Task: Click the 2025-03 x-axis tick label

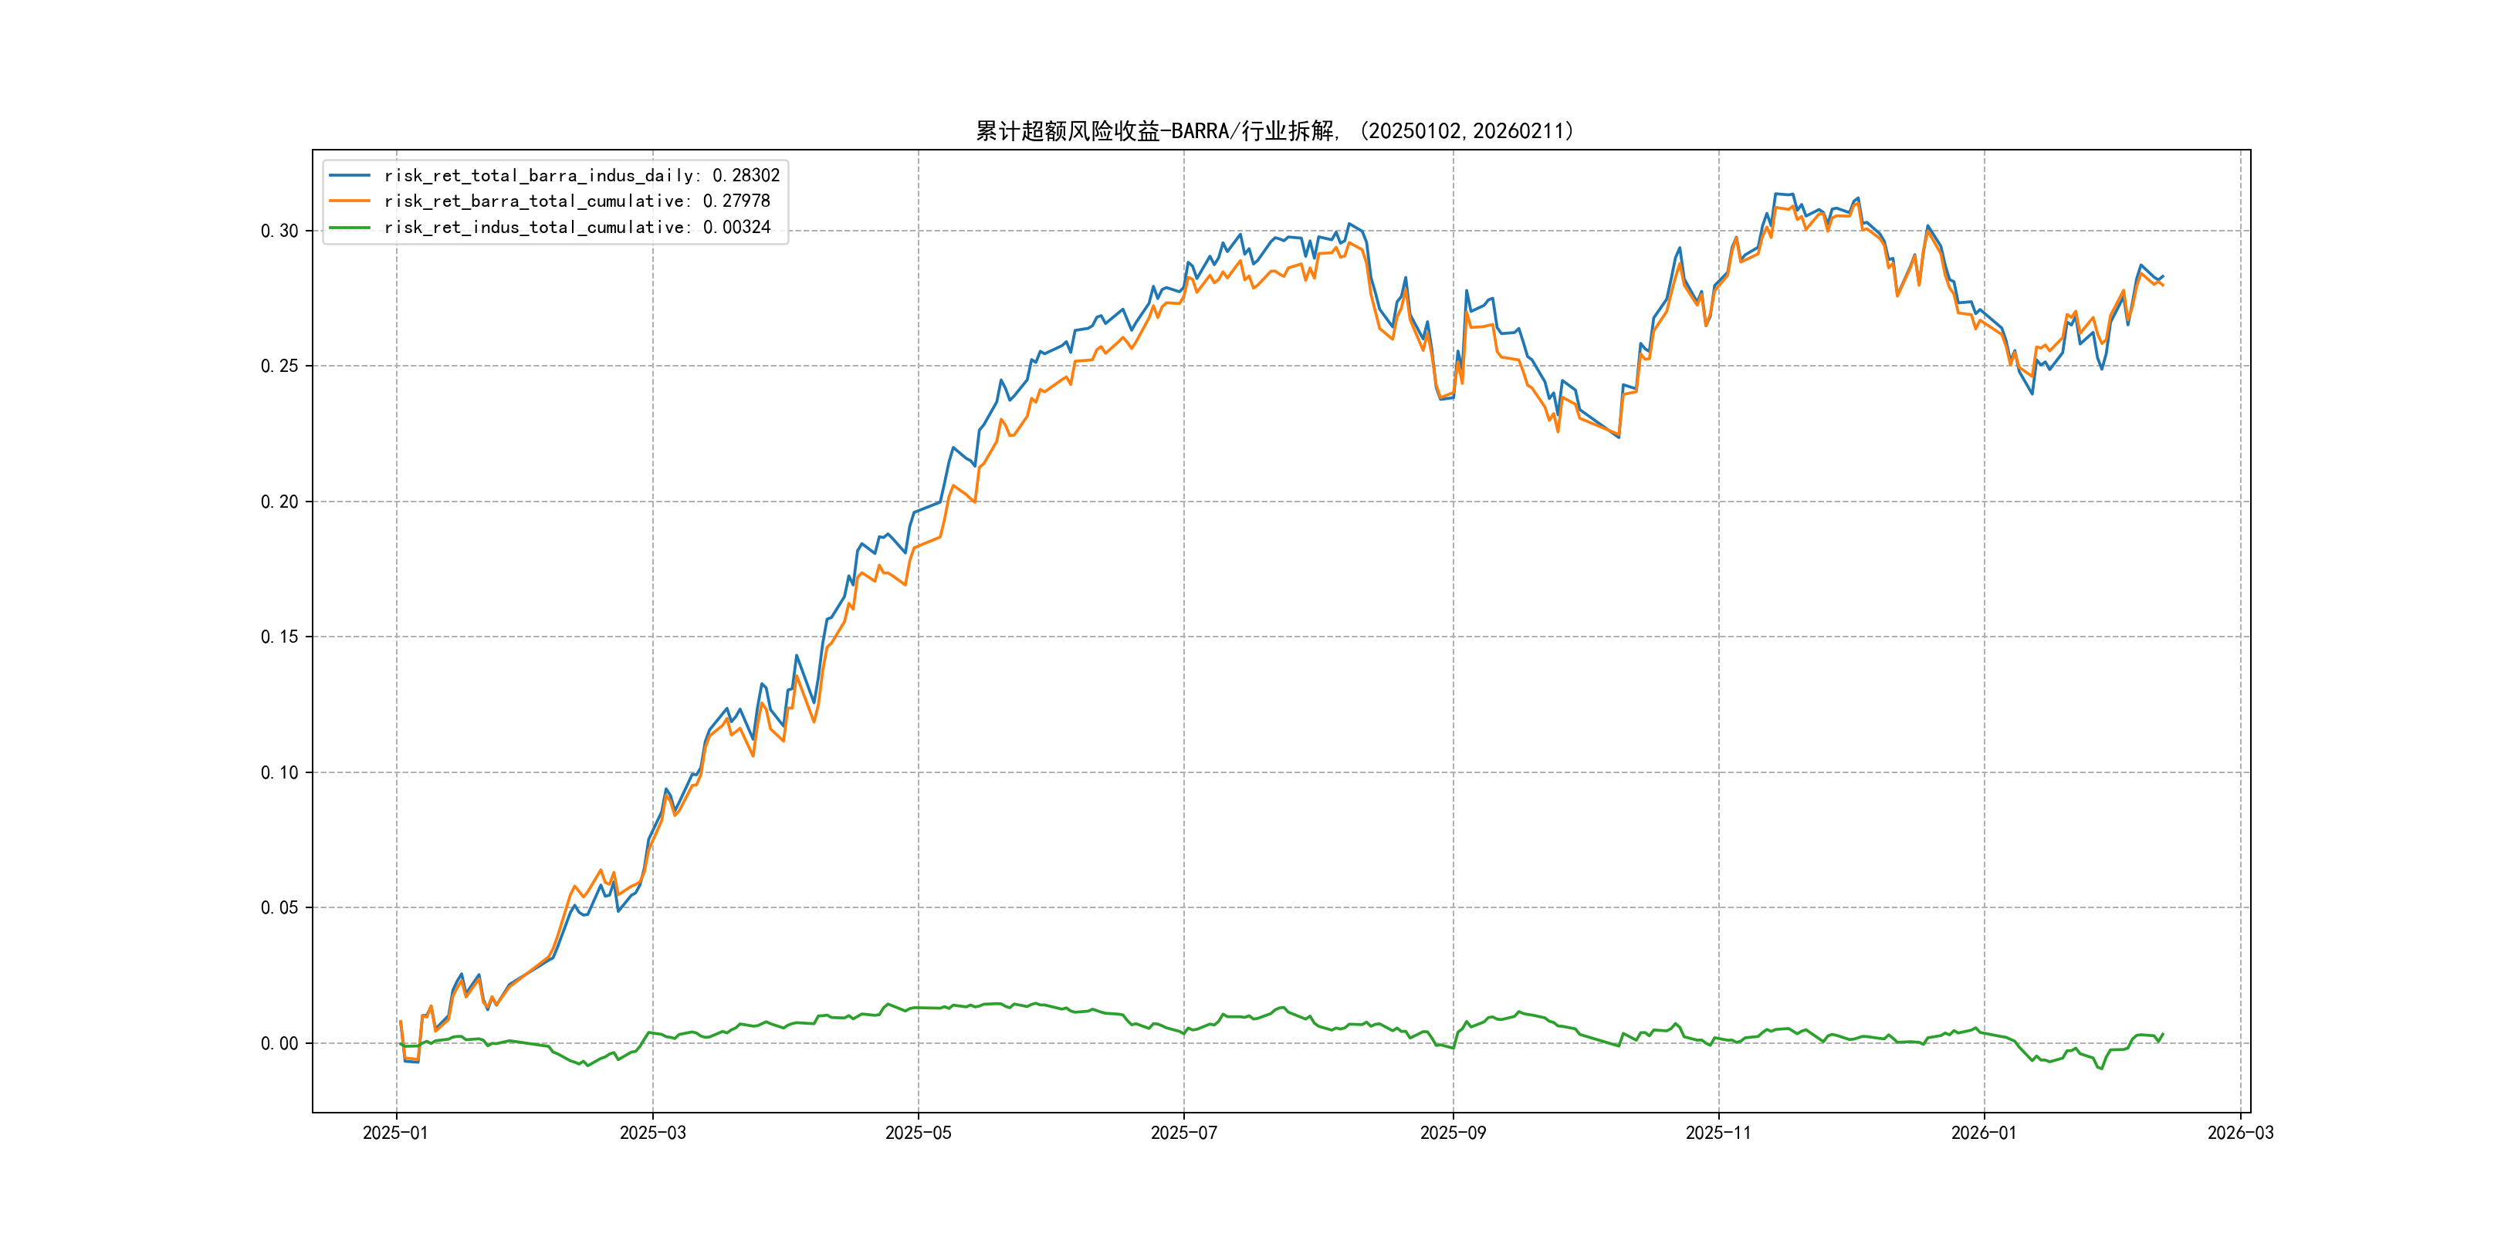Action: pyautogui.click(x=652, y=1133)
